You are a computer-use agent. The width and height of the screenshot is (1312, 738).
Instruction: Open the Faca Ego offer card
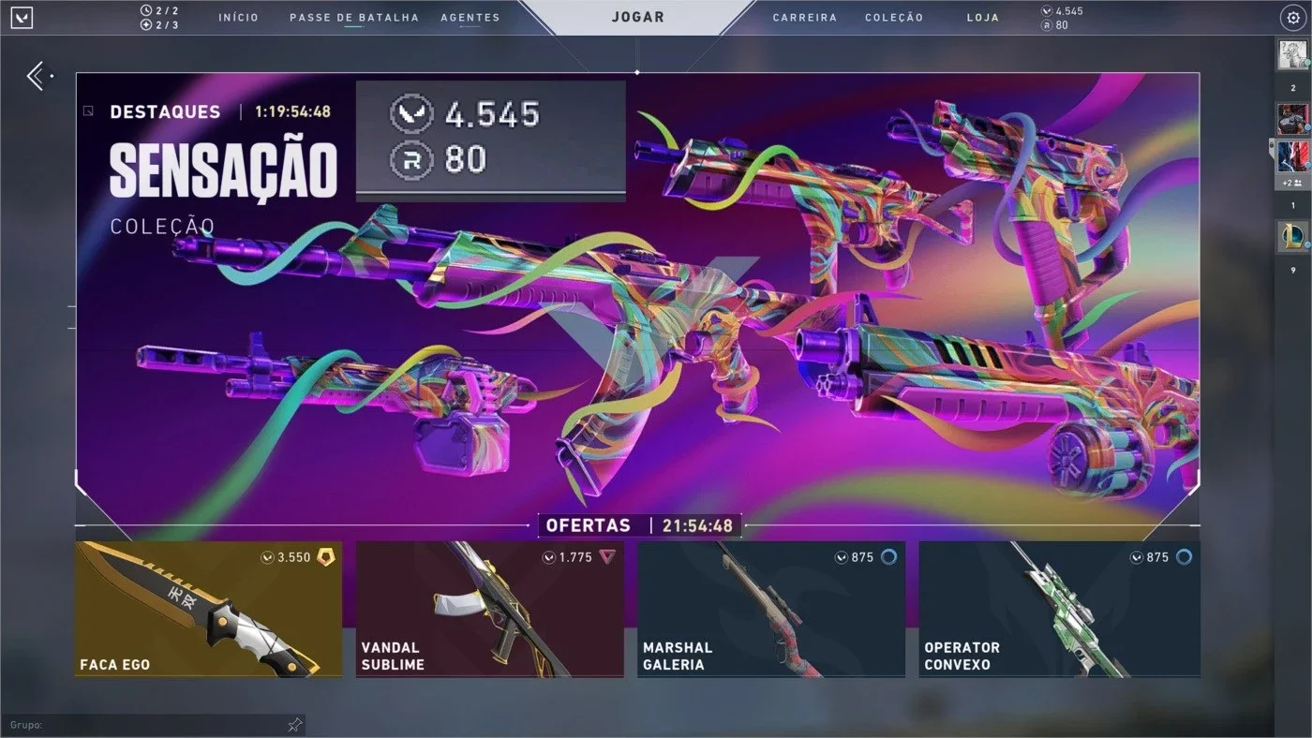(x=209, y=609)
